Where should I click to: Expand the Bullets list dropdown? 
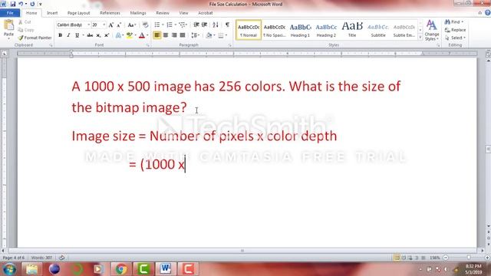point(163,25)
